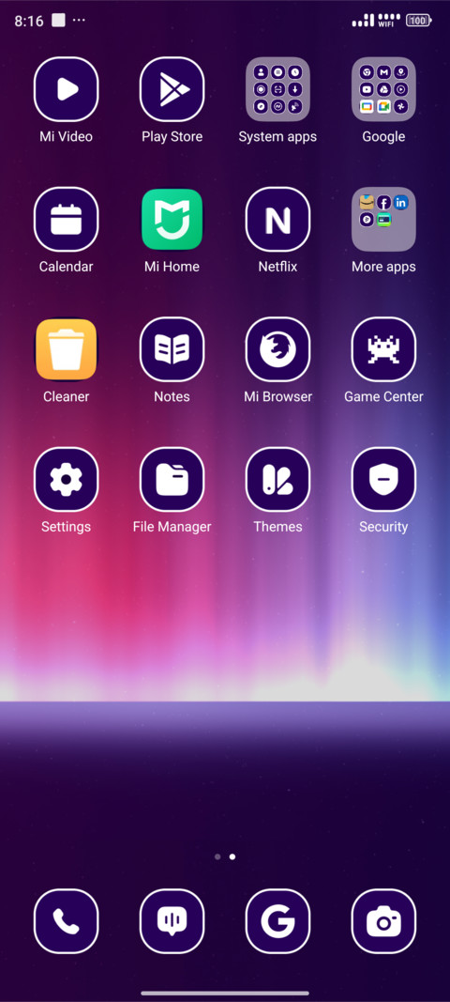Tap the notification square in status bar

click(59, 21)
